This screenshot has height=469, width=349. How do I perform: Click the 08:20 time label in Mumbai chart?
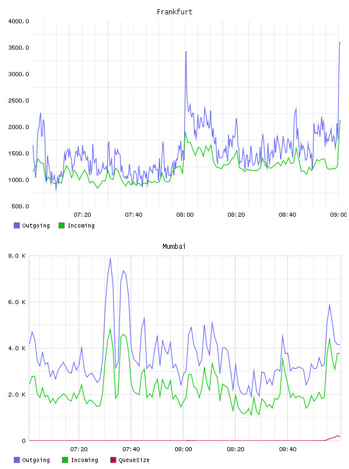[235, 449]
